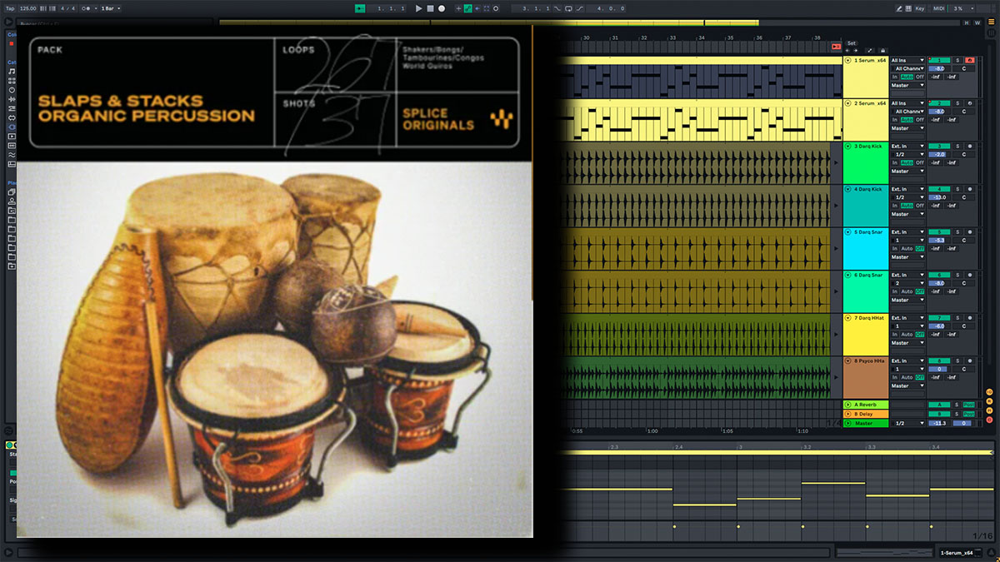1000x562 pixels.
Task: Solo the 5 Darq Snar track
Action: [958, 232]
